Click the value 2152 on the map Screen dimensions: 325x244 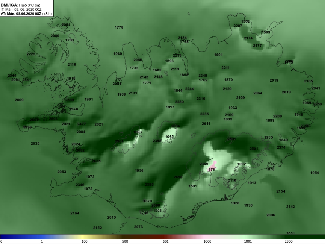97,228
